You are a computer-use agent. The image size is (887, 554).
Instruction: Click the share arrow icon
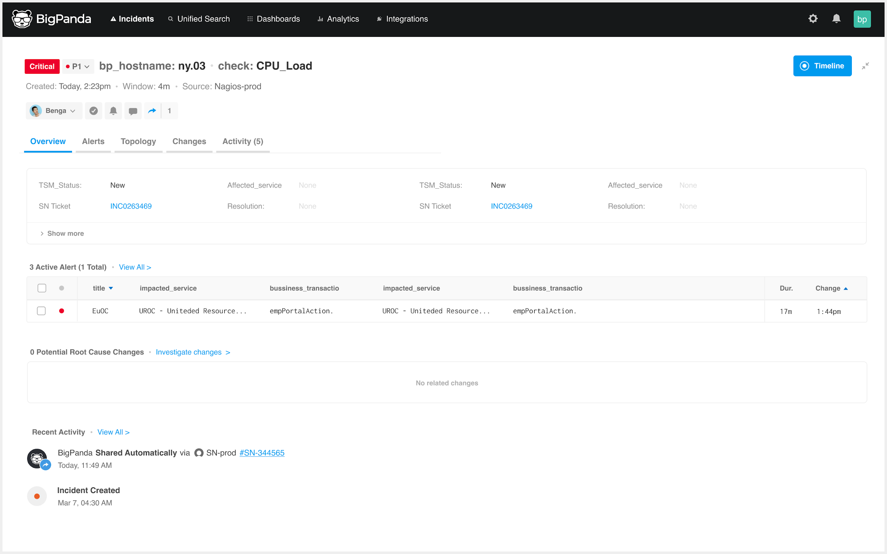[x=152, y=111]
